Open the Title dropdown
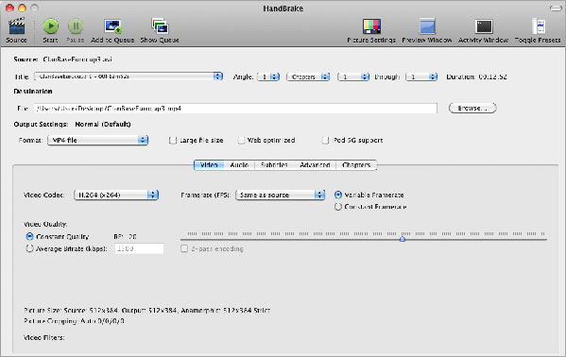The image size is (566, 357). tap(129, 76)
